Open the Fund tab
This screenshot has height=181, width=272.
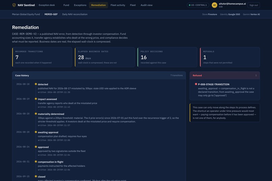pos(66,5)
